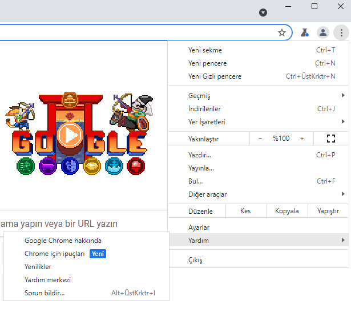The image size is (351, 309).
Task: Choose Yazdır... from the menu
Action: [259, 155]
